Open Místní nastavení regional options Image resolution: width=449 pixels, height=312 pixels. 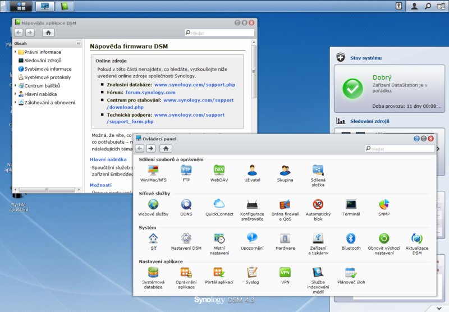pos(219,244)
